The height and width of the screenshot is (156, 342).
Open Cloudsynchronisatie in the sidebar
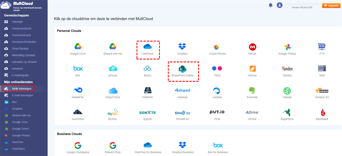[24, 42]
